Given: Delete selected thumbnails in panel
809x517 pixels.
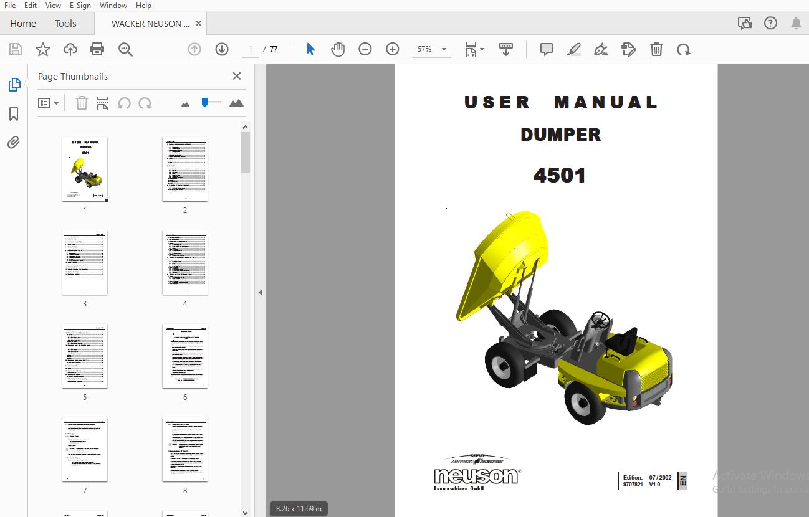Looking at the screenshot, I should click(82, 103).
